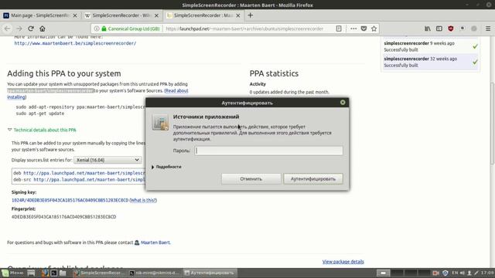Click the signing key link

tap(70, 200)
